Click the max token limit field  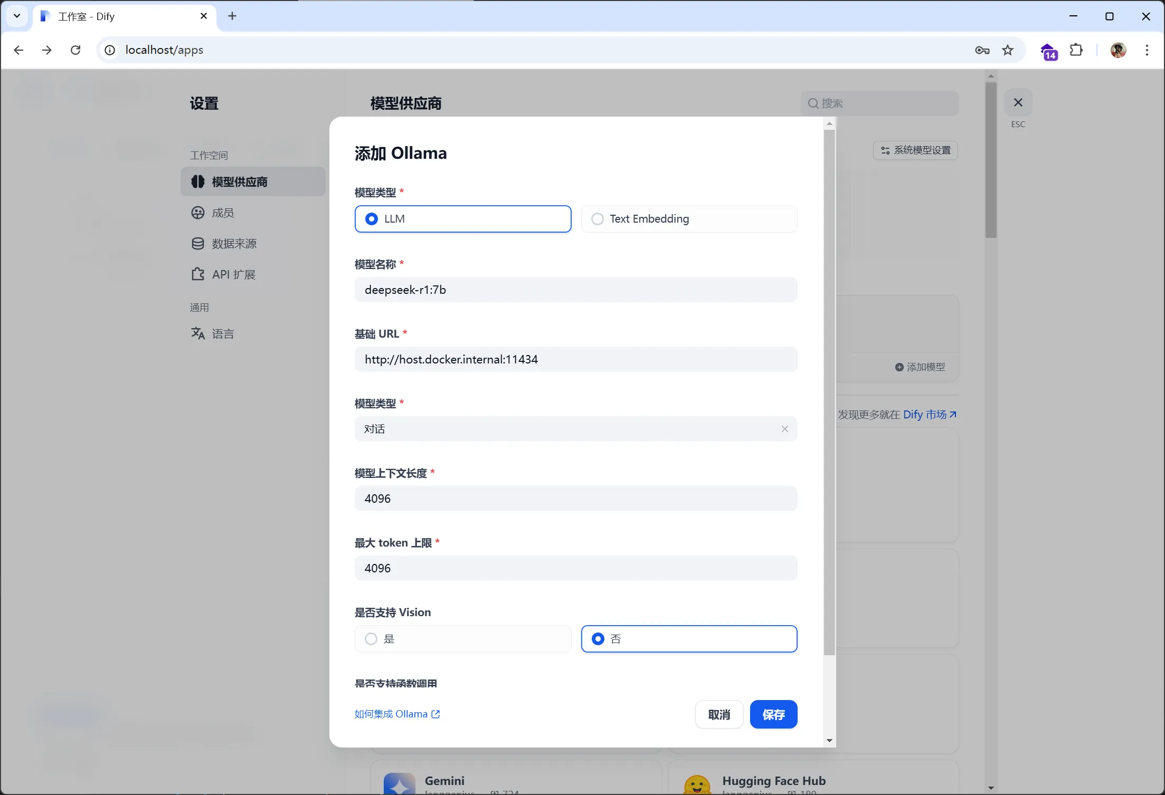[x=576, y=568]
